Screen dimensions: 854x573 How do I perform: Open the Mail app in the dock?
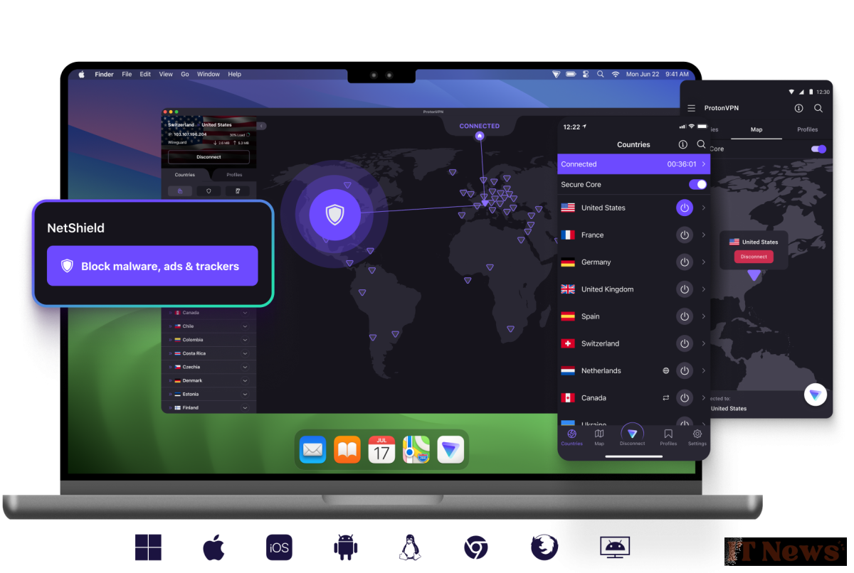(312, 449)
